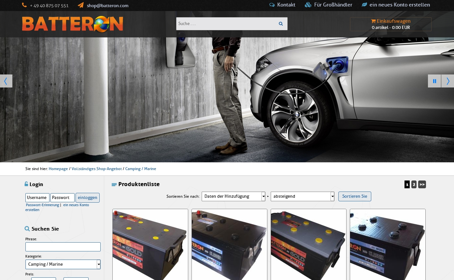Open the 'Passwort-Erinnerung' link
The width and height of the screenshot is (454, 280).
click(x=42, y=205)
